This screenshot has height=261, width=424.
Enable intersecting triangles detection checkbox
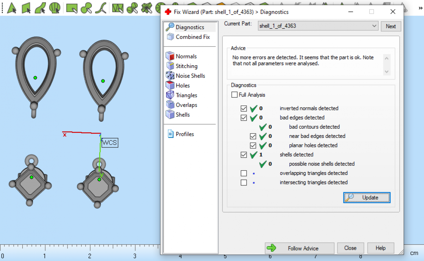pyautogui.click(x=243, y=182)
